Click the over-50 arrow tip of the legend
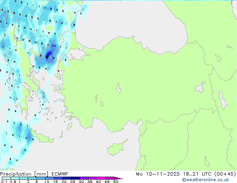 (119, 178)
